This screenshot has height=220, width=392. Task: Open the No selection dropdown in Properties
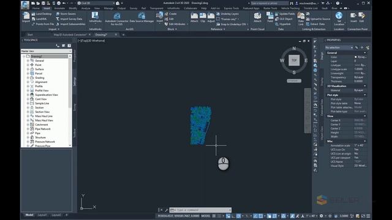pos(339,48)
